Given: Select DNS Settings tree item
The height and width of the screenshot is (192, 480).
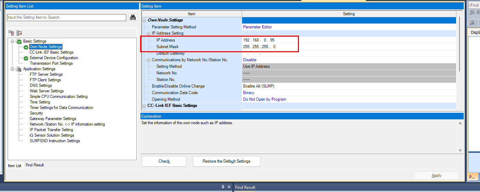Looking at the screenshot, I should pos(41,86).
